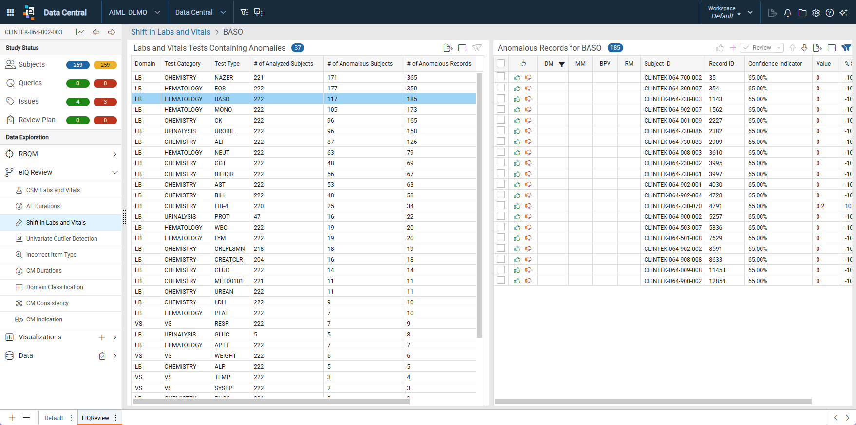Collapse the eIQ Review section
856x425 pixels.
point(114,173)
